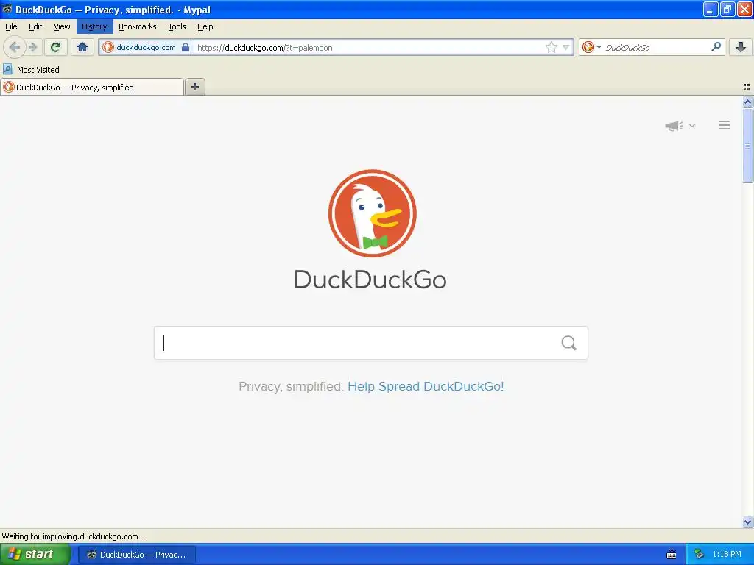Reload the current page
This screenshot has height=565, width=754.
56,47
